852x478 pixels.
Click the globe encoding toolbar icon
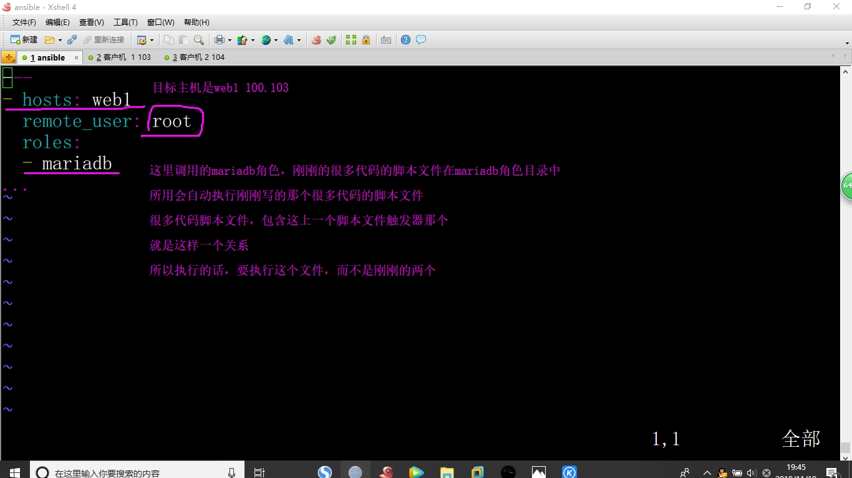click(x=266, y=40)
